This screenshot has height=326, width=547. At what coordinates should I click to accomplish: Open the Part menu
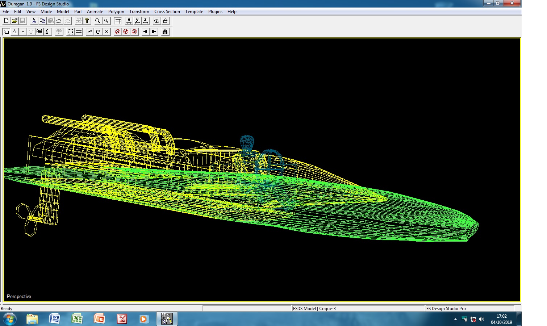click(78, 12)
